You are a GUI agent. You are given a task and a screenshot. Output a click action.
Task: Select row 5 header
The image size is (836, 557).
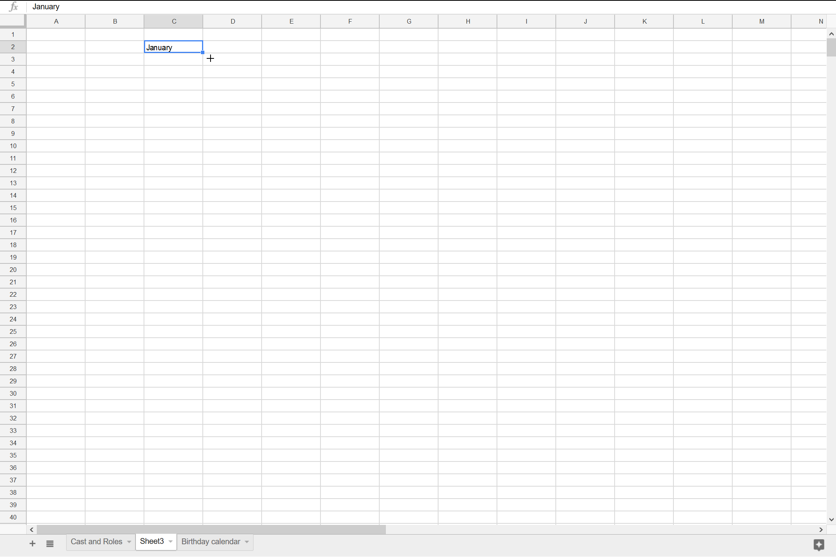click(13, 84)
